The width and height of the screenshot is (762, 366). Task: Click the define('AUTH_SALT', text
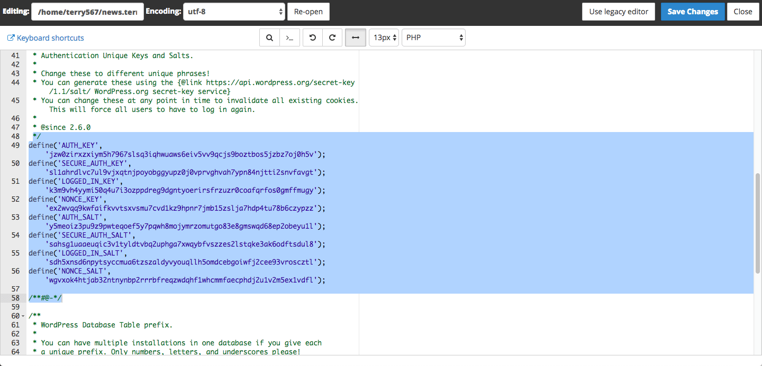[68, 217]
